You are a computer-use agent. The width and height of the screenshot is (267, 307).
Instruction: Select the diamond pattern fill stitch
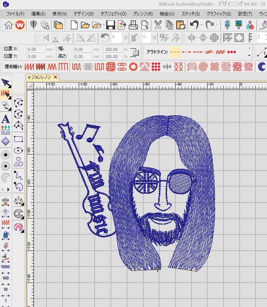point(156,67)
